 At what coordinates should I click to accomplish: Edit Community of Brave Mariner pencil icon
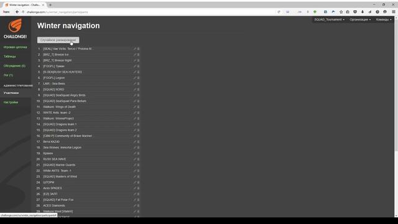tap(135, 136)
